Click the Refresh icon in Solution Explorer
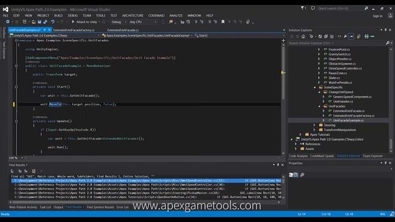 tap(320, 36)
